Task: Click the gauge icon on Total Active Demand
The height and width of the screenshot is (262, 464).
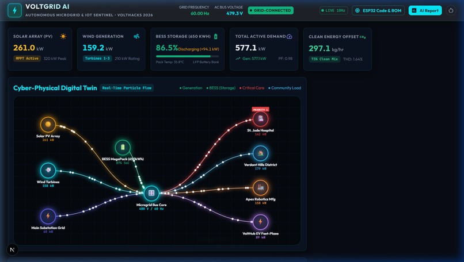Action: (x=290, y=36)
